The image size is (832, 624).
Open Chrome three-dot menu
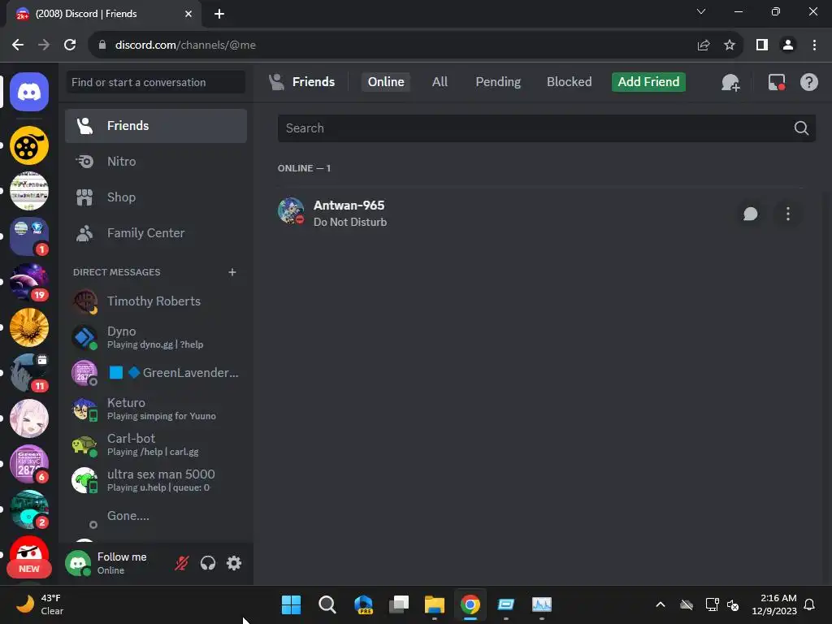814,45
